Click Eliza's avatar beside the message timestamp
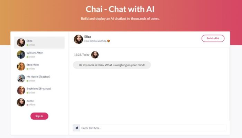This screenshot has width=242, height=138. pyautogui.click(x=95, y=55)
